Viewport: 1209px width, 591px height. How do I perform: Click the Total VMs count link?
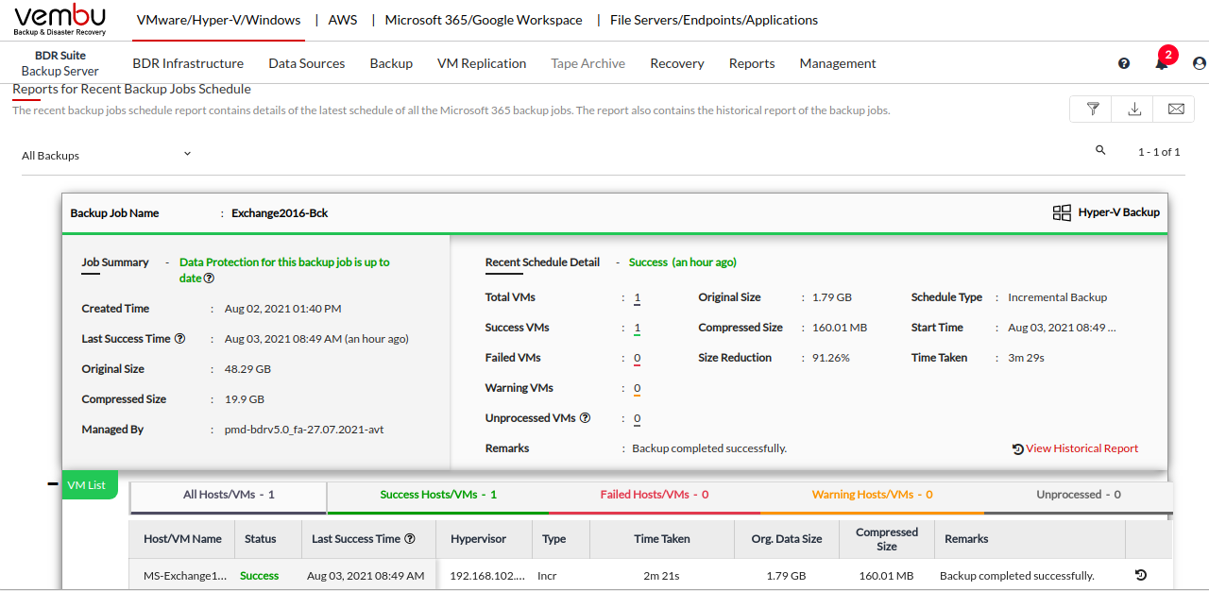[x=638, y=297]
